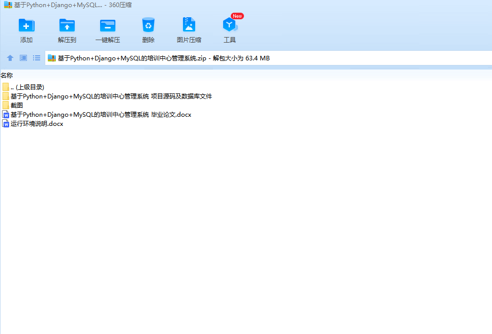Viewport: 492px width, 334px height.
Task: Open the 图片压缩 image compression tool
Action: [x=189, y=24]
